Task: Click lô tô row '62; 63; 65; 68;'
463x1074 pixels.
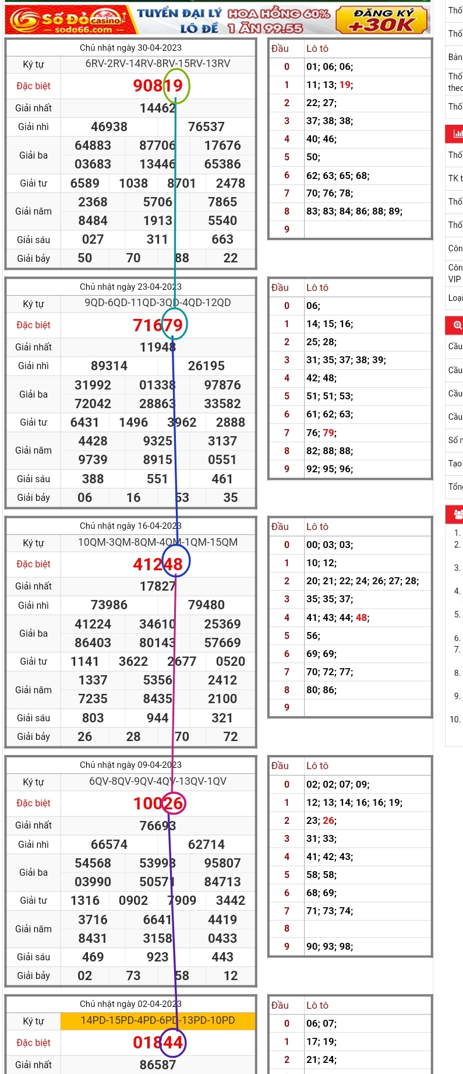Action: click(x=338, y=176)
